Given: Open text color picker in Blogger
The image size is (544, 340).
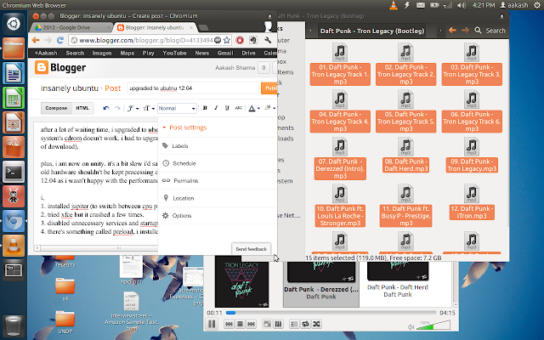Looking at the screenshot, I should tap(254, 108).
